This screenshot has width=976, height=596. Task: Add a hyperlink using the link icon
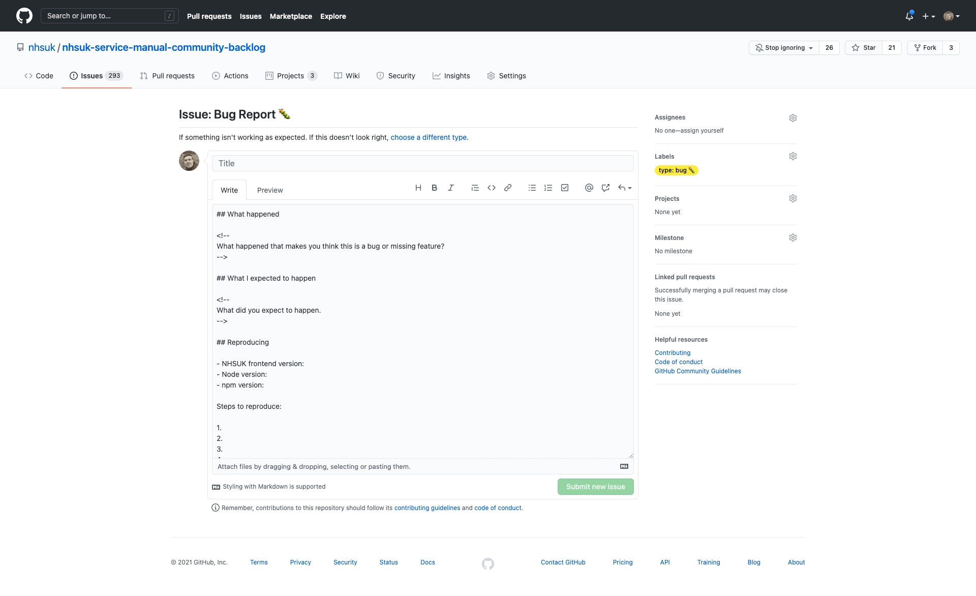pyautogui.click(x=507, y=188)
